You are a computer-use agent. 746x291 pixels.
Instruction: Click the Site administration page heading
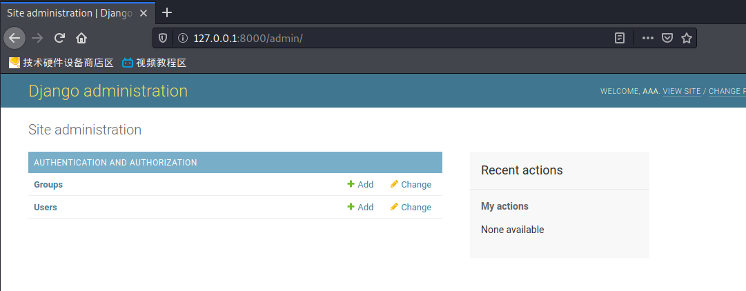pos(85,130)
